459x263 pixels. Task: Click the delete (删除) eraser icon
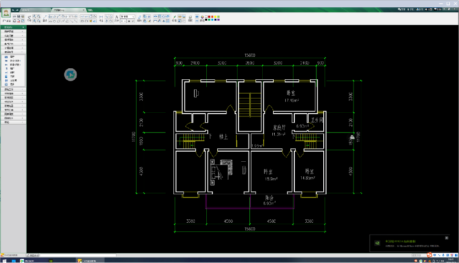coord(139,18)
